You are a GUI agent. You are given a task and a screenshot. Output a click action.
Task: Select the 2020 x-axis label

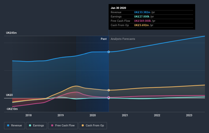[x=93, y=115]
